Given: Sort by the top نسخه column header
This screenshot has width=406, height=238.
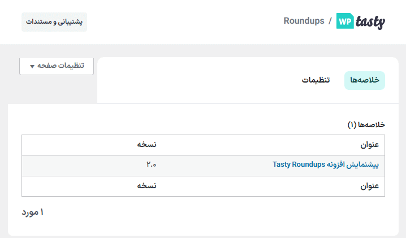Looking at the screenshot, I should click(x=146, y=145).
